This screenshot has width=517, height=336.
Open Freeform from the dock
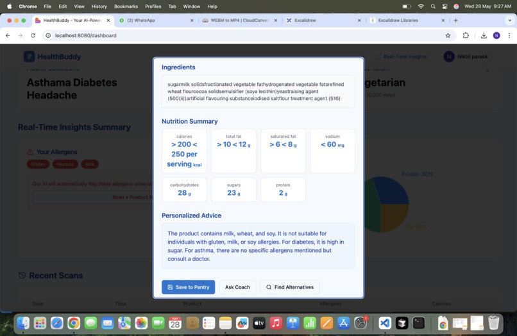click(x=242, y=323)
